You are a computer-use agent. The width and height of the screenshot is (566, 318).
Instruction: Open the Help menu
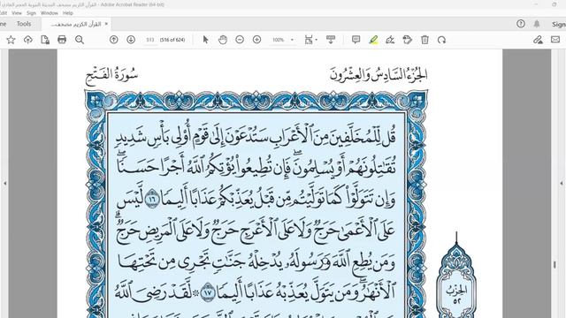pyautogui.click(x=68, y=13)
